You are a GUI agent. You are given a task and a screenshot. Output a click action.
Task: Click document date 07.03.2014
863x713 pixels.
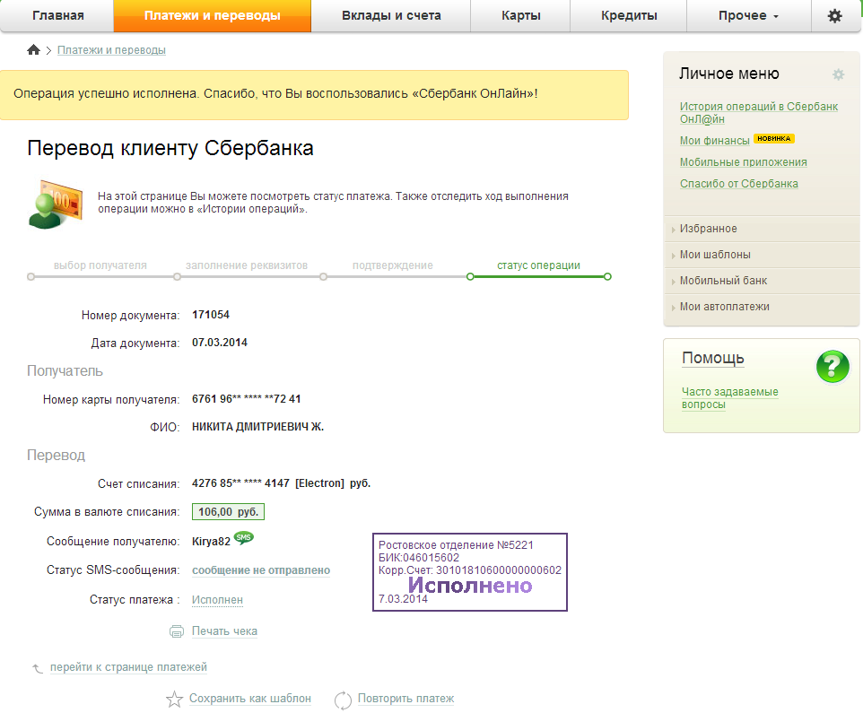[220, 343]
